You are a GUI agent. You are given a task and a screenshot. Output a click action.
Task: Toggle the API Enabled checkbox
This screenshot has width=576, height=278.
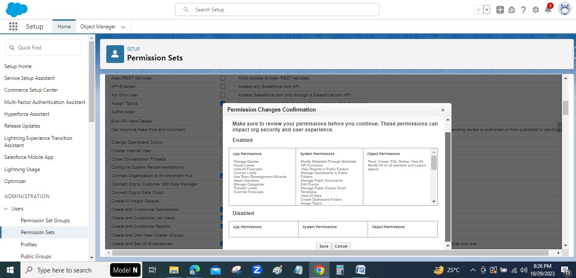(223, 87)
